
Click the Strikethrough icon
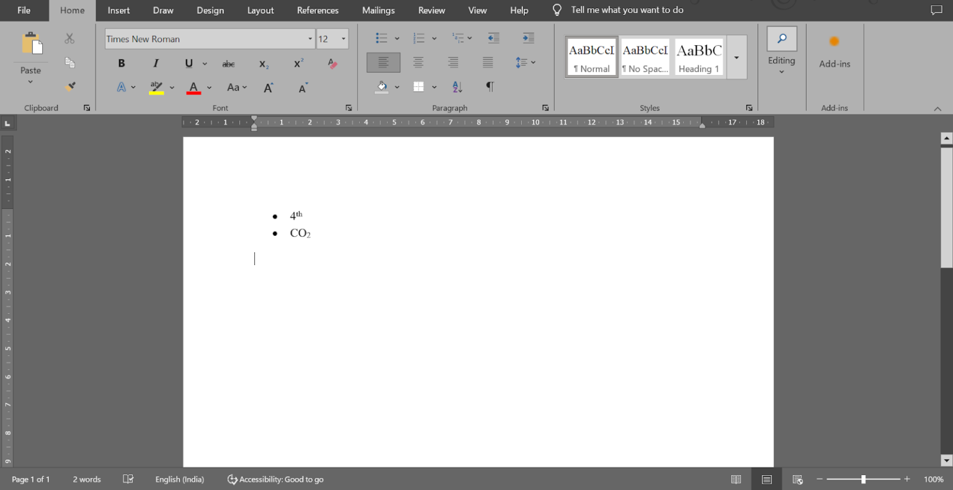[x=228, y=63]
